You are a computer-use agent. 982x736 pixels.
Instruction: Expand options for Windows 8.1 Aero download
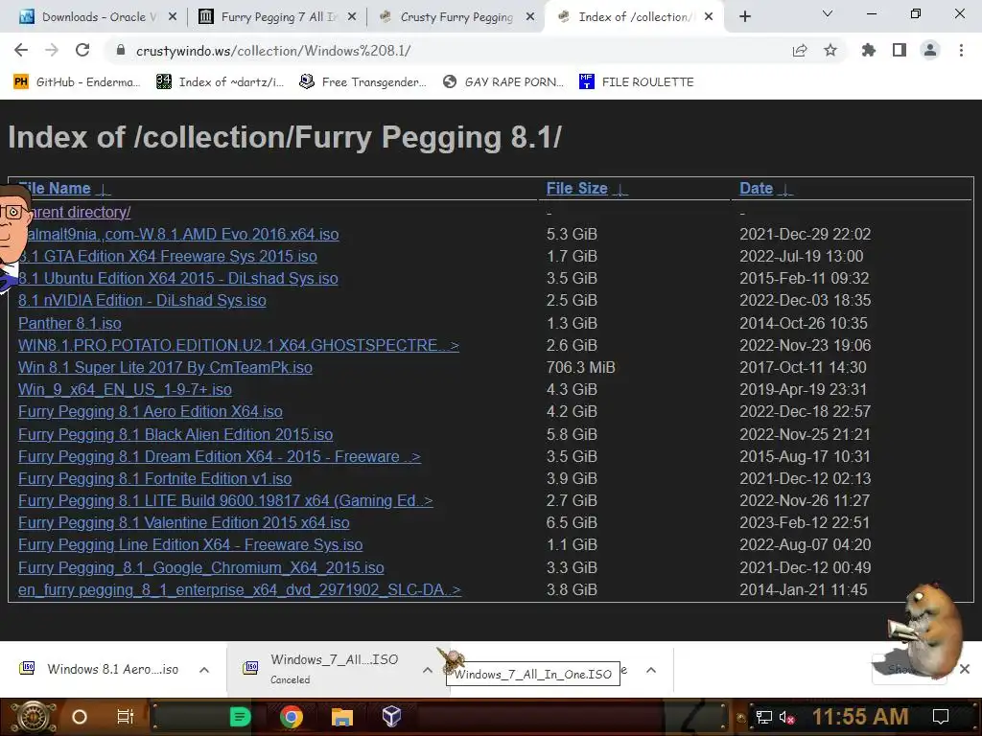(204, 670)
